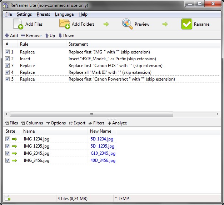Image resolution: width=224 pixels, height=205 pixels.
Task: Click the Add Files icon
Action: point(18,24)
